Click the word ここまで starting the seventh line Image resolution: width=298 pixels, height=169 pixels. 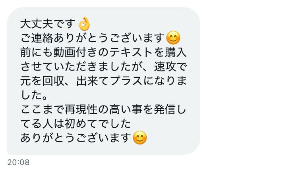(42, 109)
